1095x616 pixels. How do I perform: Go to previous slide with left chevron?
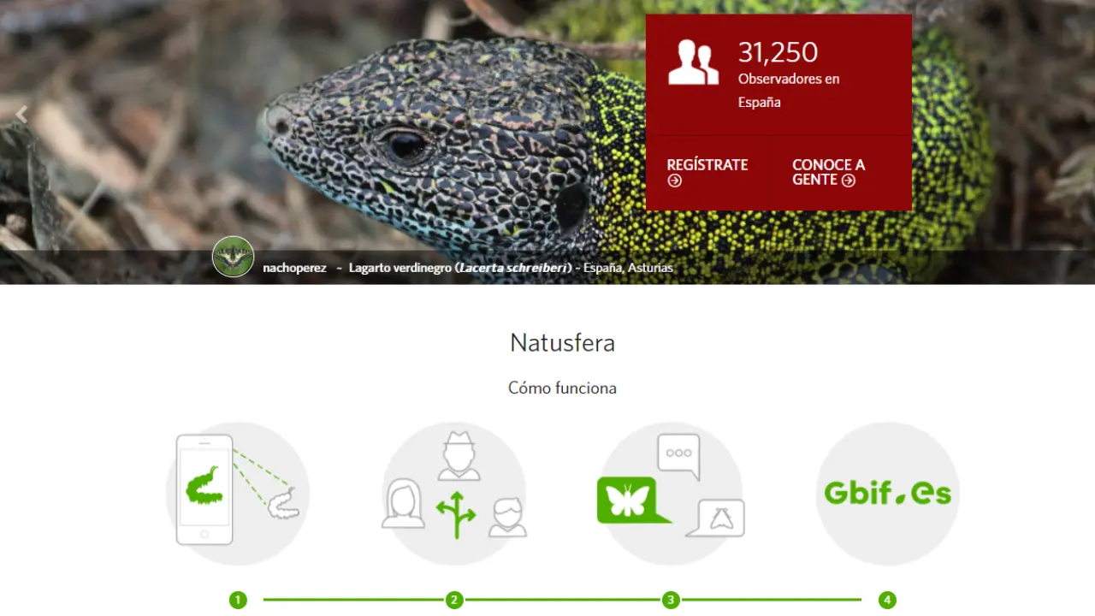click(x=21, y=115)
